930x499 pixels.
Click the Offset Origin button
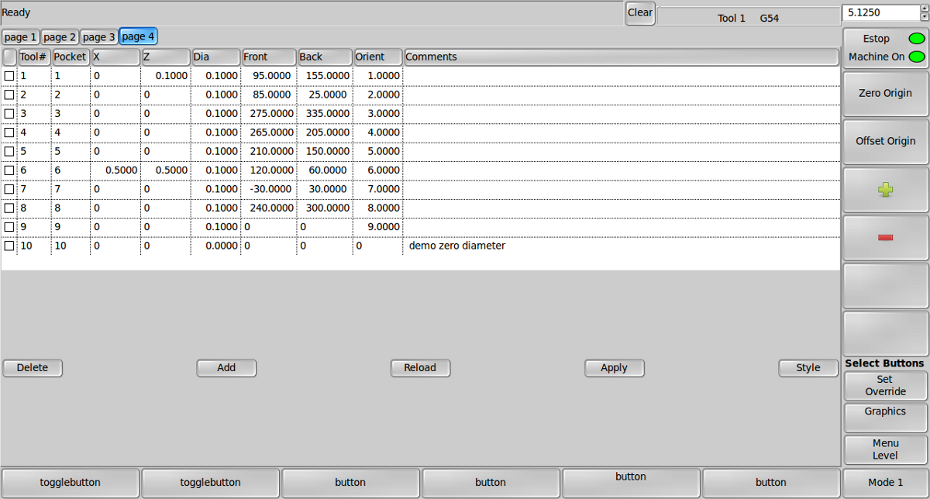coord(885,142)
